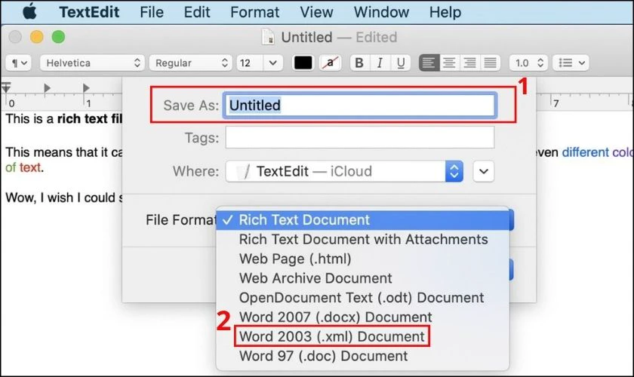The width and height of the screenshot is (634, 377).
Task: Open the Window menu
Action: pos(381,12)
